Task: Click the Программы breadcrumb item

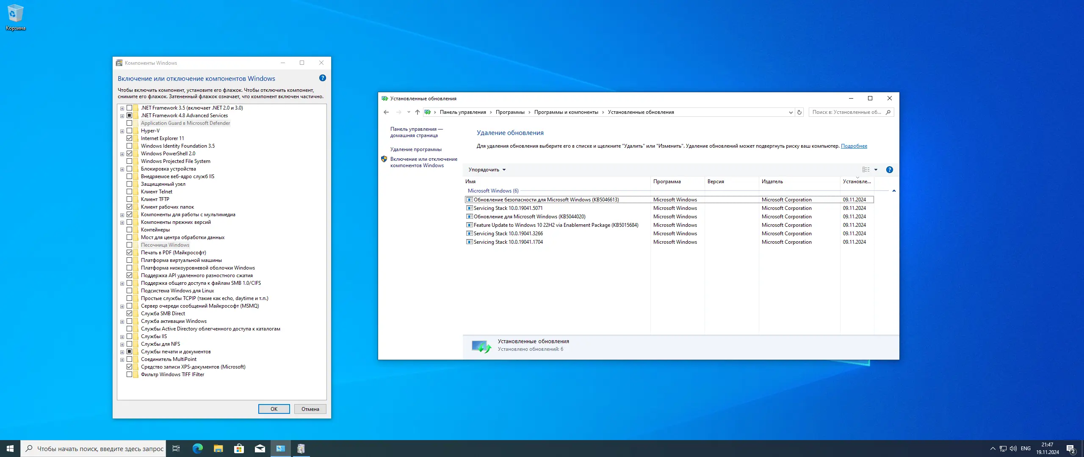Action: [510, 112]
